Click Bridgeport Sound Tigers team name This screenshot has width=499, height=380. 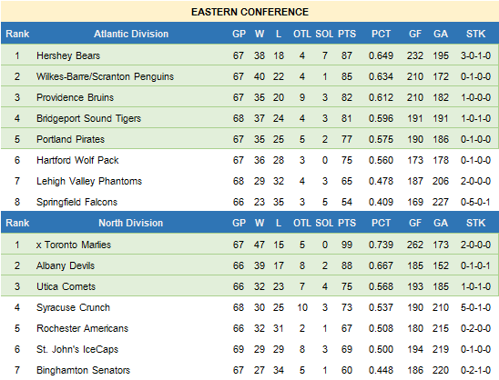click(x=88, y=118)
